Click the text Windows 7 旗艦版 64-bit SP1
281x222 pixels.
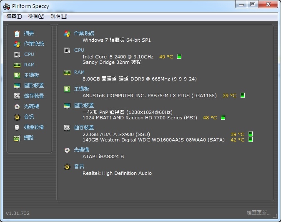click(117, 40)
